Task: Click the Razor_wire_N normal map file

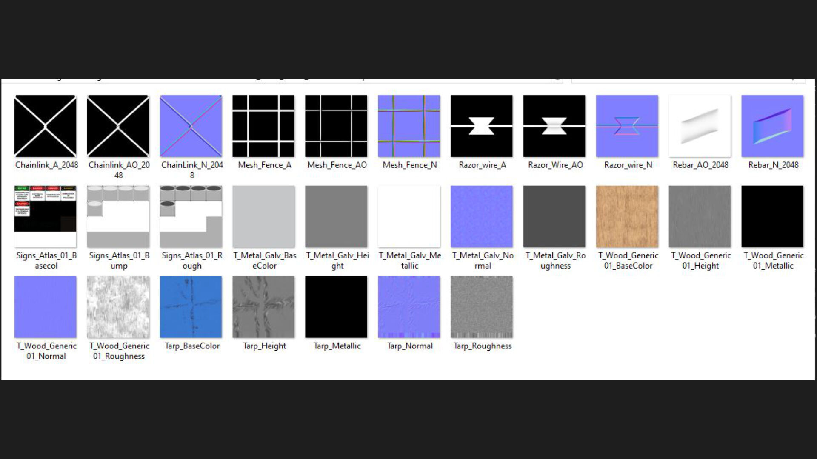Action: 627,126
